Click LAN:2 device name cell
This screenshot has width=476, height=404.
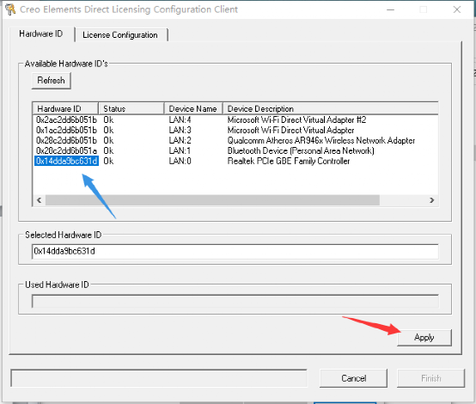[x=180, y=141]
